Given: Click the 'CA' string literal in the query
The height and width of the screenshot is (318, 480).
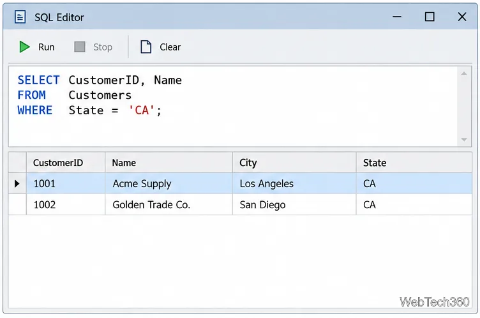Looking at the screenshot, I should pyautogui.click(x=142, y=110).
